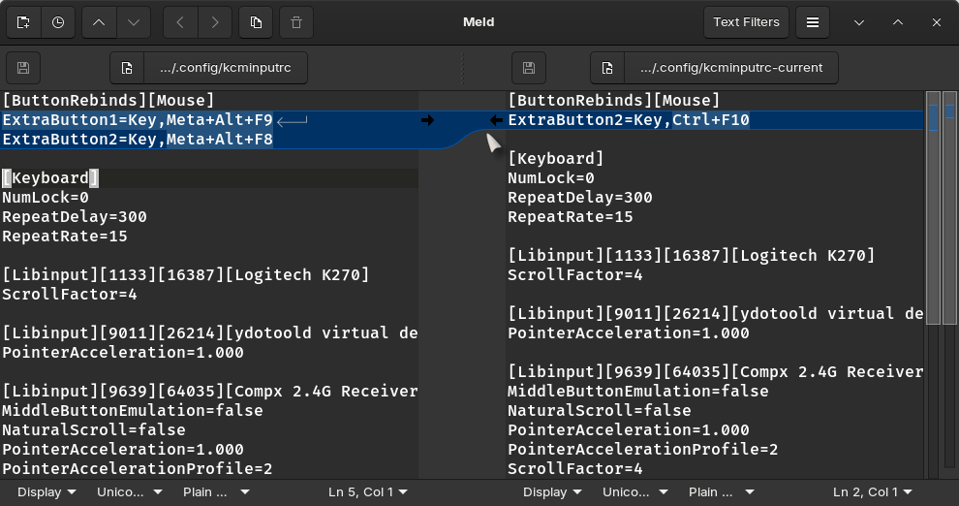Pull right change to left using arrow
Screen dimensions: 959x506
click(496, 120)
